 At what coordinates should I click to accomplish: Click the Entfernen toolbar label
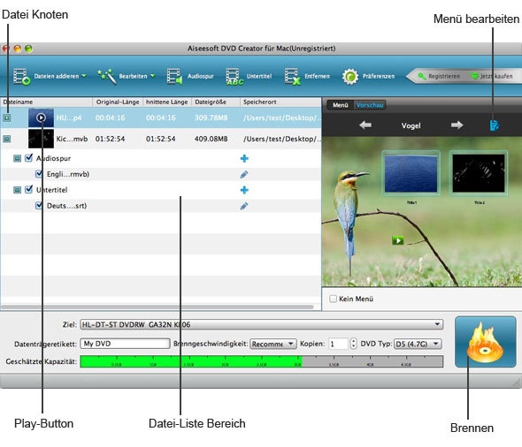(x=317, y=76)
